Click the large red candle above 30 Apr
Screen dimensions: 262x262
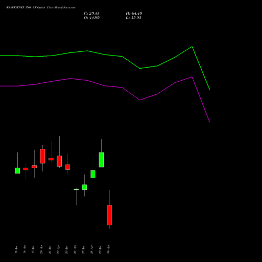(x=110, y=215)
